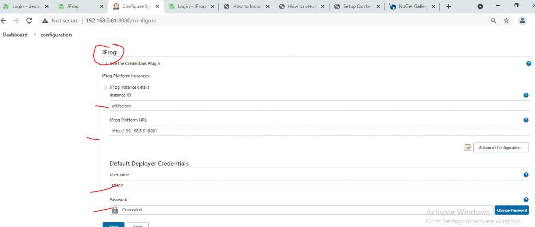Show help for Password field

[526, 200]
